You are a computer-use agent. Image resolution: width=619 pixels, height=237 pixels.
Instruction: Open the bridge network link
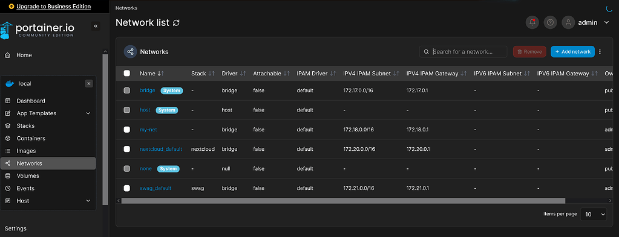147,90
